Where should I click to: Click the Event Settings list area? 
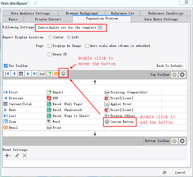(95, 163)
